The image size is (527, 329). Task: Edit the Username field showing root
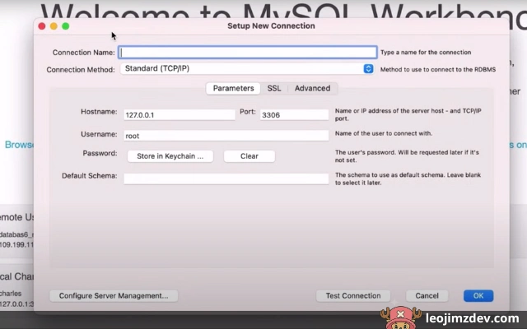click(226, 136)
